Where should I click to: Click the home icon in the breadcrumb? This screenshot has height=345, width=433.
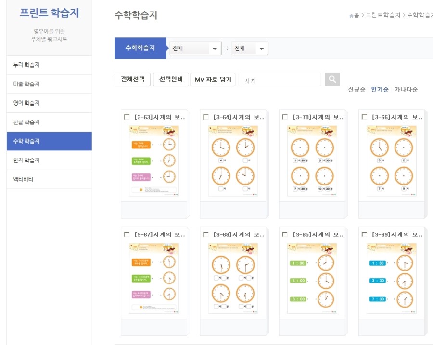point(351,16)
